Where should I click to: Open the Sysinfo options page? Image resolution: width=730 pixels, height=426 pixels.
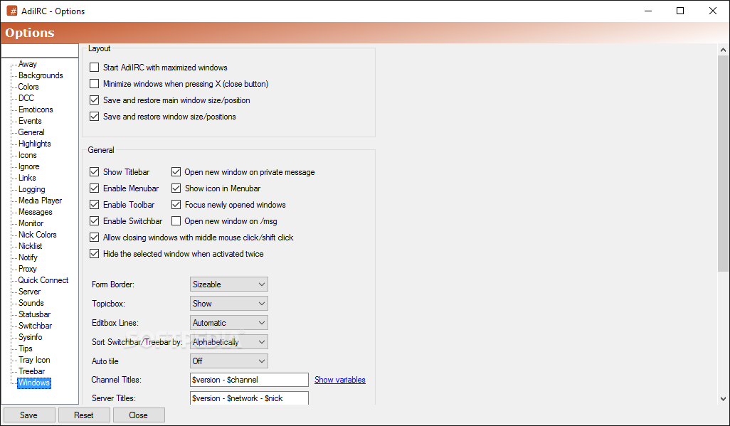(31, 337)
